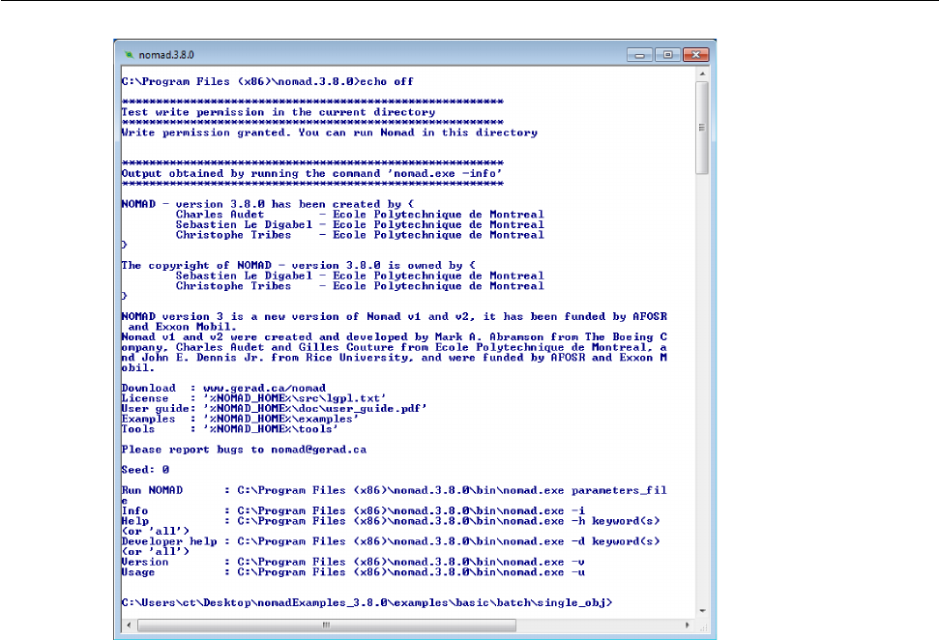Screen dimensions: 939x640
Task: Click the horizontal scrollbar thumb
Action: [x=326, y=625]
